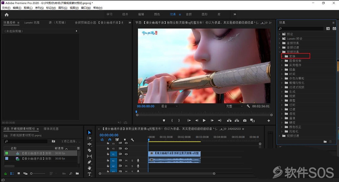Select the Pen tool
Screen dimensions: 339x182
click(x=89, y=162)
